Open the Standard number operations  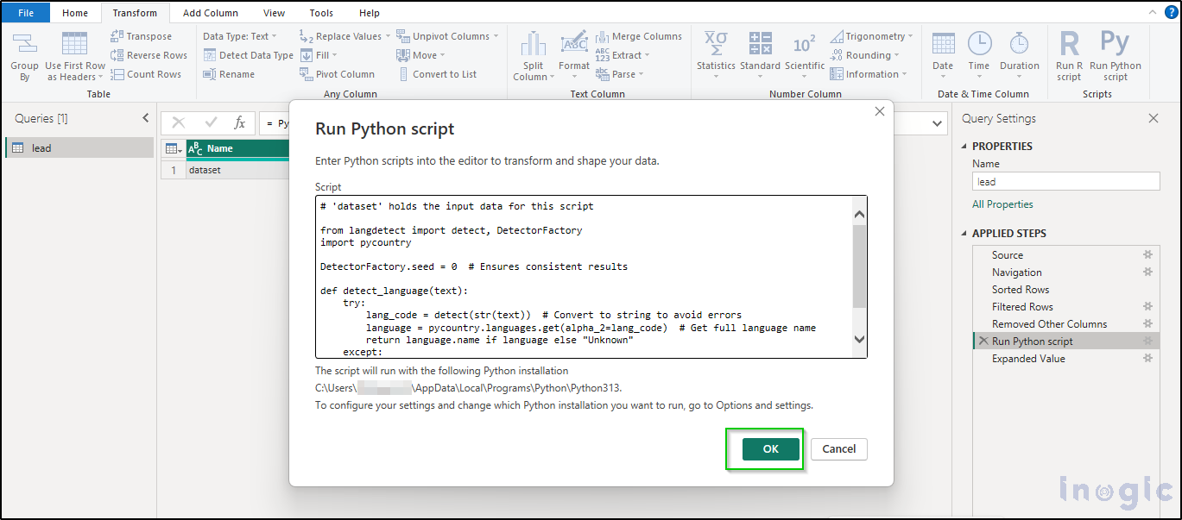pos(760,57)
